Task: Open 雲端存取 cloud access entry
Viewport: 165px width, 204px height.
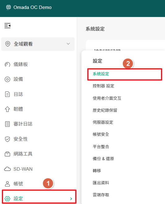Action: point(101,195)
